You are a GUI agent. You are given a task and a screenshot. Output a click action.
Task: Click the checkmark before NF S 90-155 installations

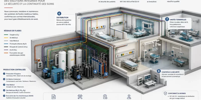click(x=168, y=96)
